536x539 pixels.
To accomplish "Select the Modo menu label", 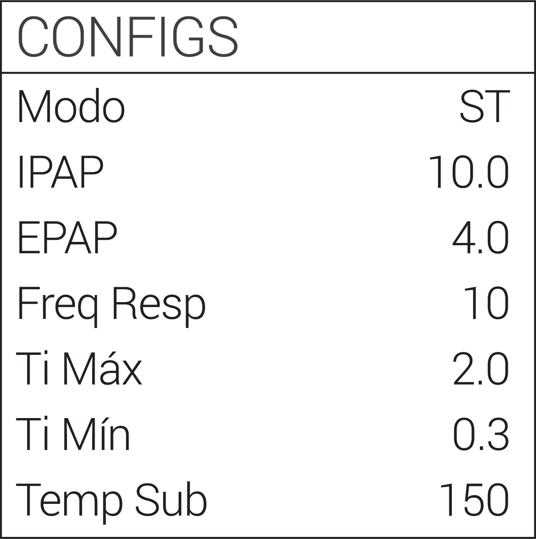I will click(71, 106).
